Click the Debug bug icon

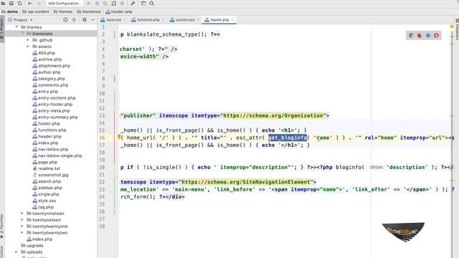coord(98,4)
